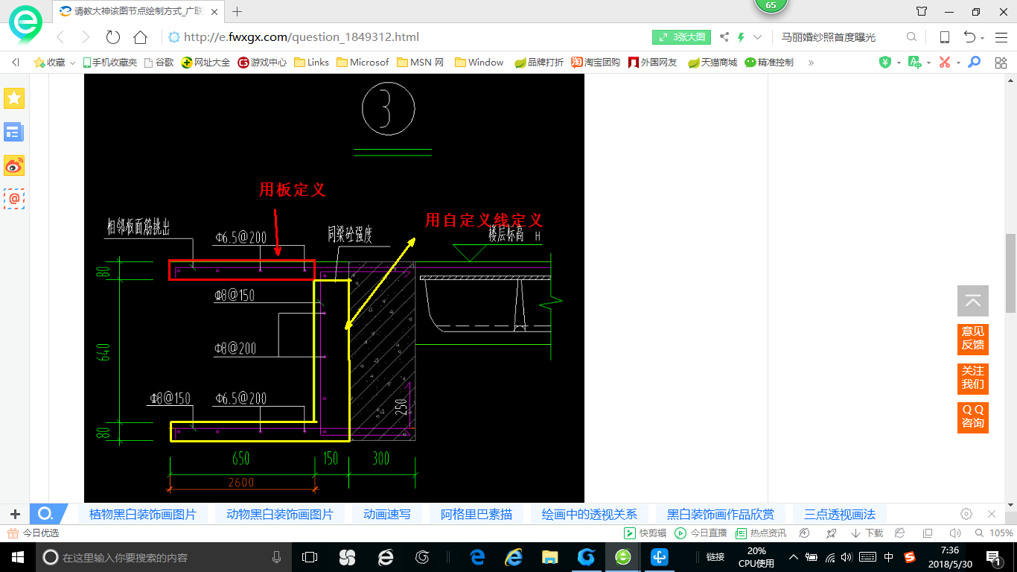Close the recommendation bar
The image size is (1017, 572).
[992, 514]
